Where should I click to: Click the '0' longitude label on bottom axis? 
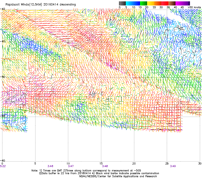point(2,163)
